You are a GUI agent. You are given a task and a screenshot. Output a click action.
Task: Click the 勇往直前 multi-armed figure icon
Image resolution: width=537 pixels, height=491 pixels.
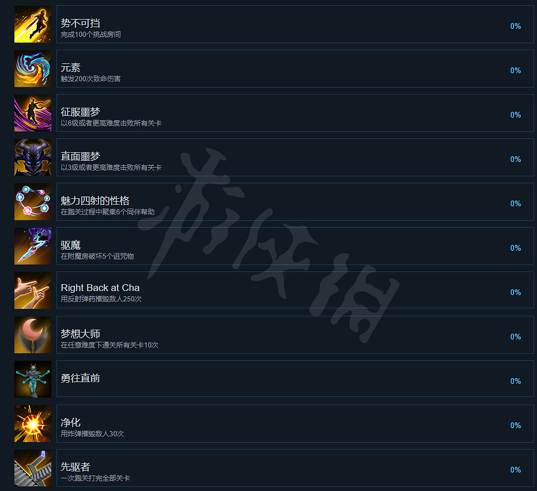(32, 379)
